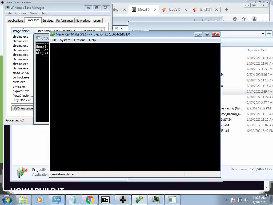Open Task Manager's View menu
273x205 pixels.
pyautogui.click(x=33, y=13)
